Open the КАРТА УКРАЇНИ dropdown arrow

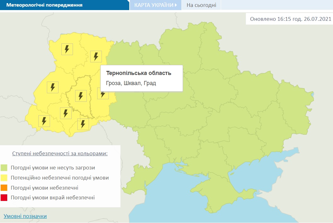(x=175, y=5)
